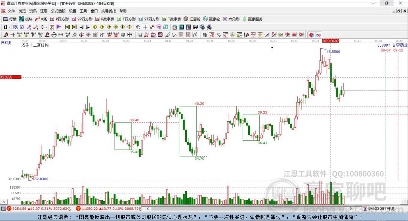Open the P四方形 square tool
This screenshot has height=221, width=408.
coord(59,19)
